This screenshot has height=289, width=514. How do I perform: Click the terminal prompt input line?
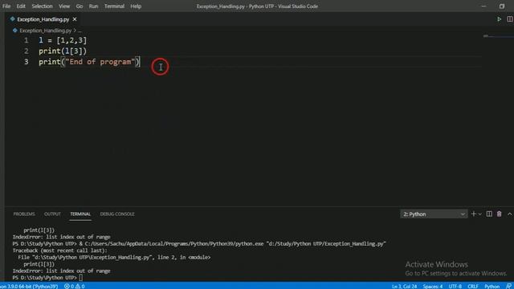coord(47,278)
